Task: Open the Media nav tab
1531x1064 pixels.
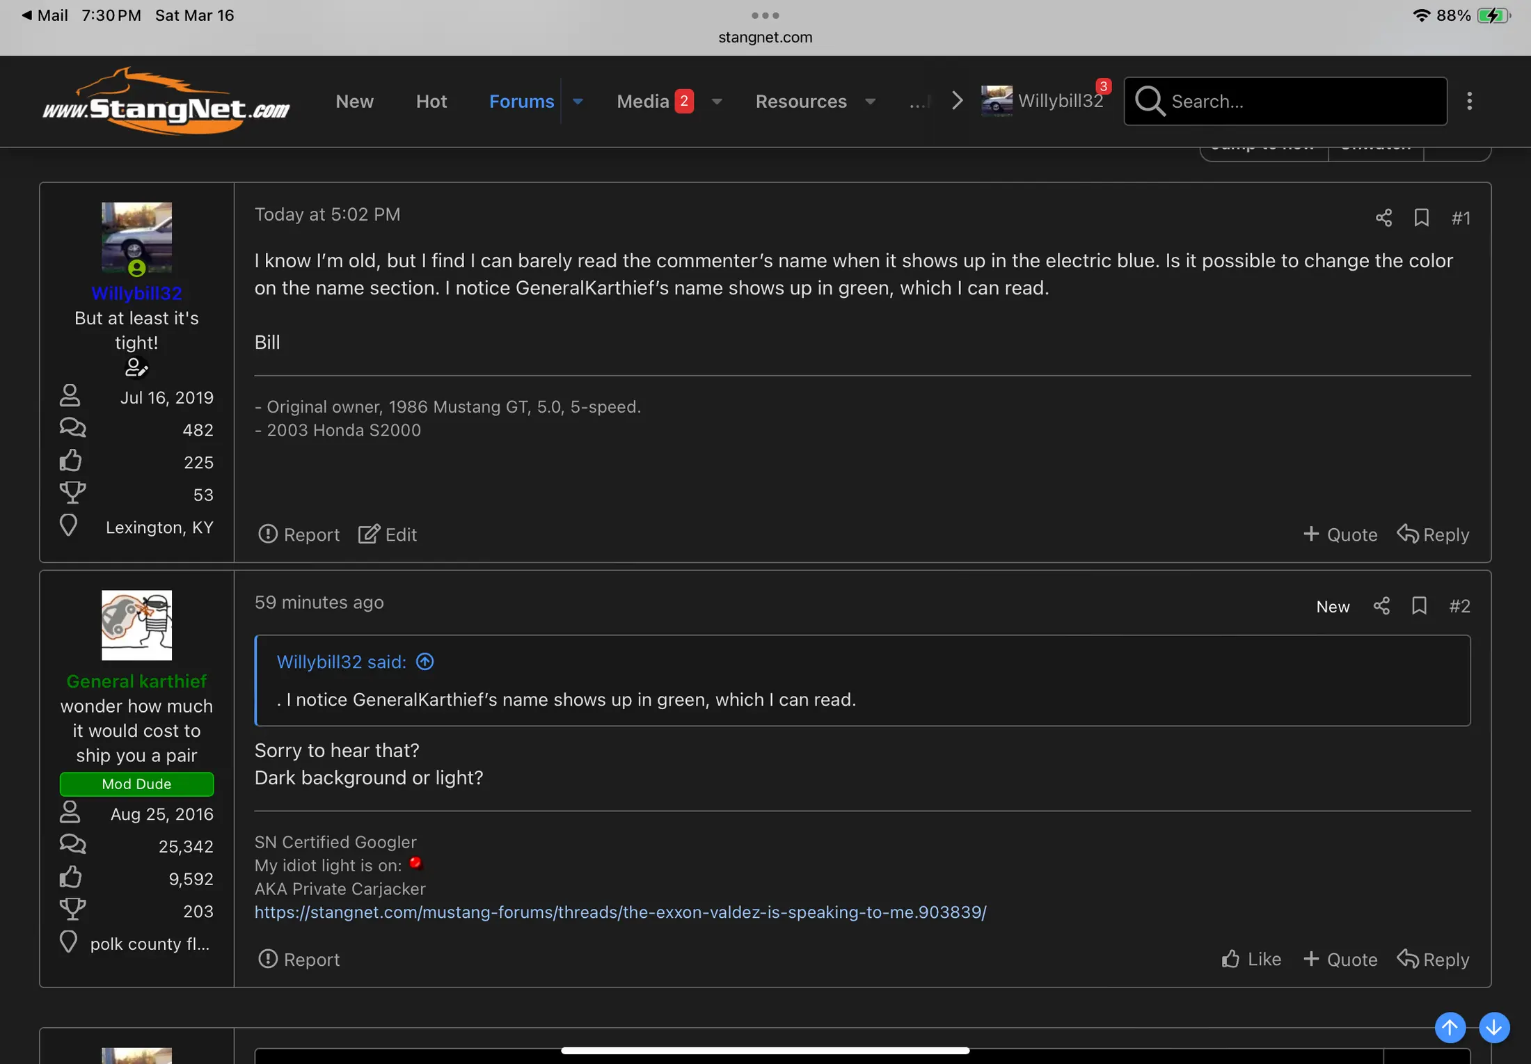Action: pyautogui.click(x=642, y=102)
